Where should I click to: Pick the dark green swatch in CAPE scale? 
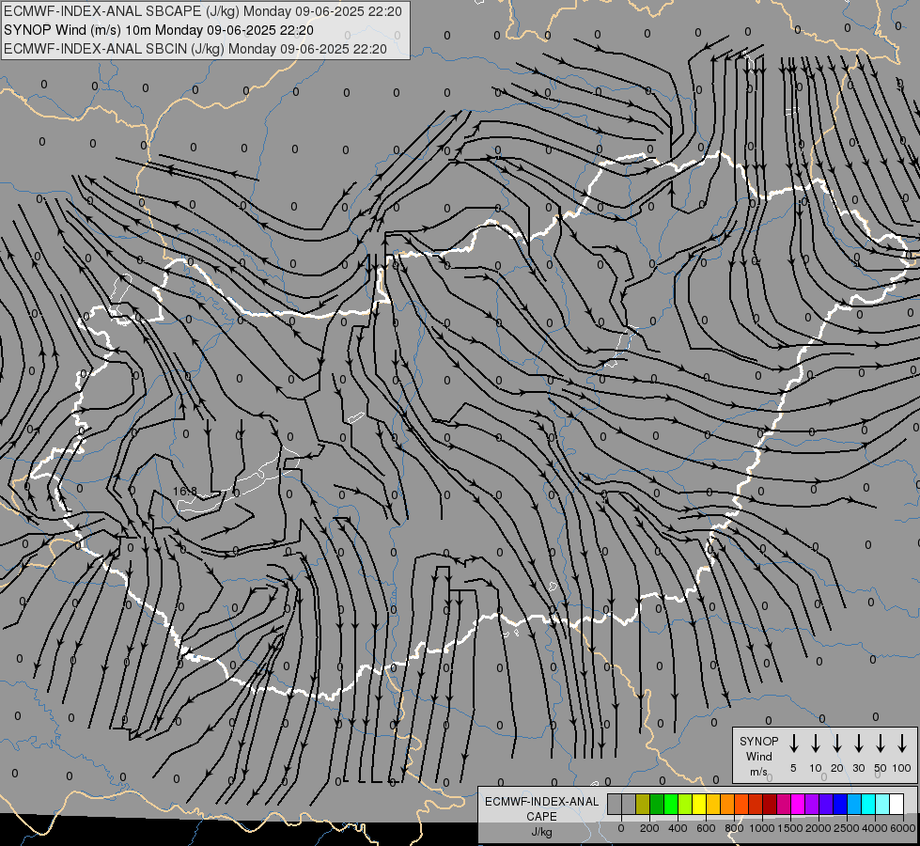pyautogui.click(x=657, y=804)
